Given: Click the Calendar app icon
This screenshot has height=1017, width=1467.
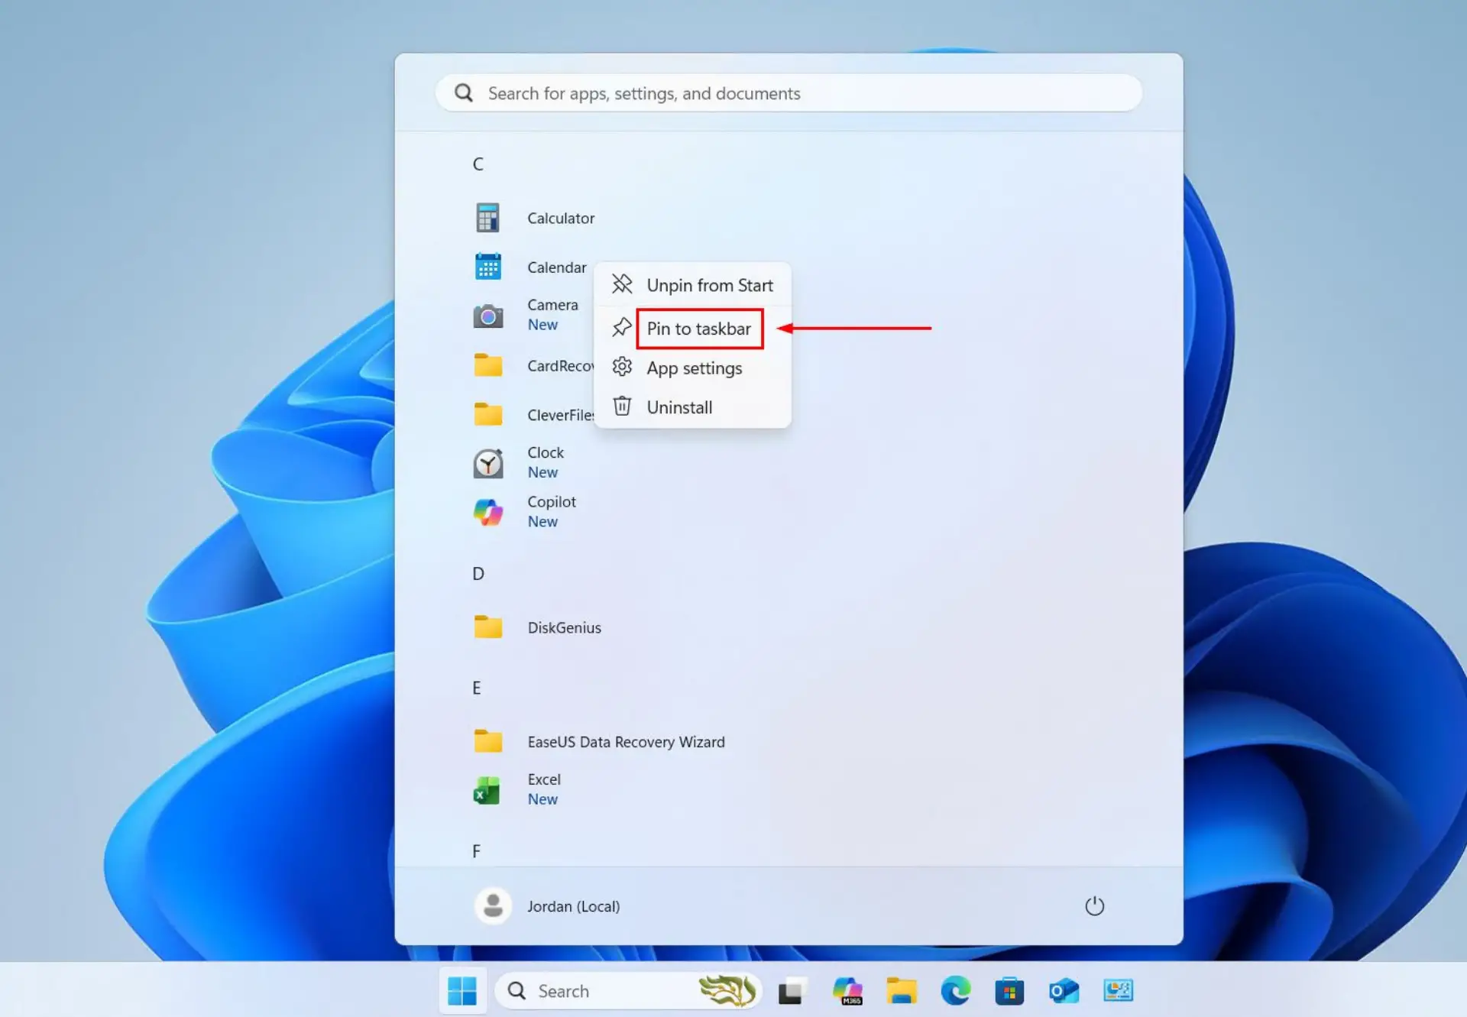Looking at the screenshot, I should tap(487, 267).
